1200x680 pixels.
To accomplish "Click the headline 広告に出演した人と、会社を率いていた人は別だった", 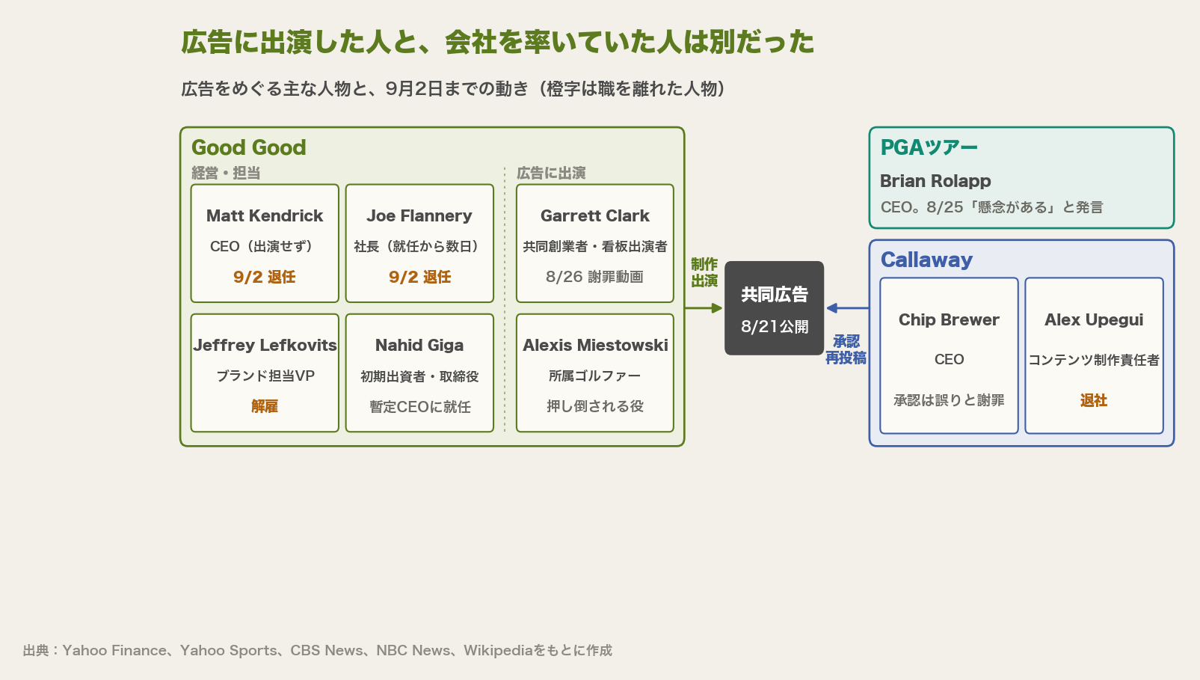I will pyautogui.click(x=497, y=42).
